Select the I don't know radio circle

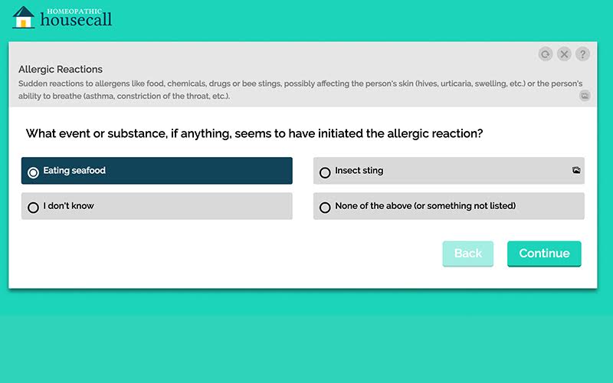tap(33, 207)
